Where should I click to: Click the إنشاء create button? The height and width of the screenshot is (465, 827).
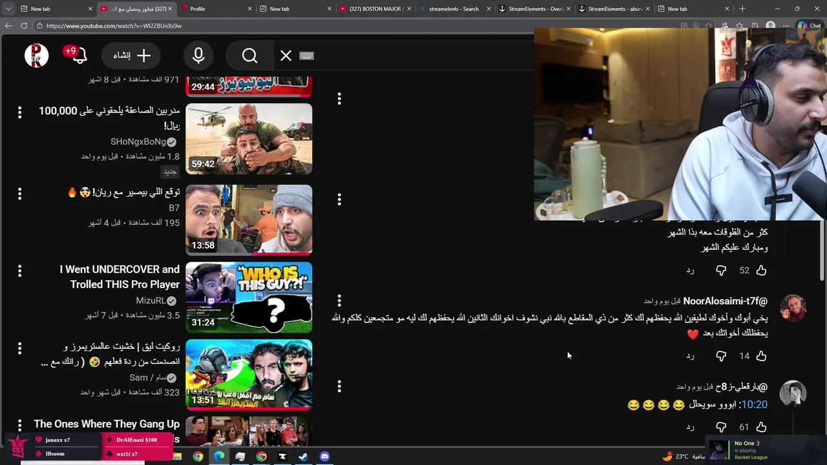[x=132, y=56]
